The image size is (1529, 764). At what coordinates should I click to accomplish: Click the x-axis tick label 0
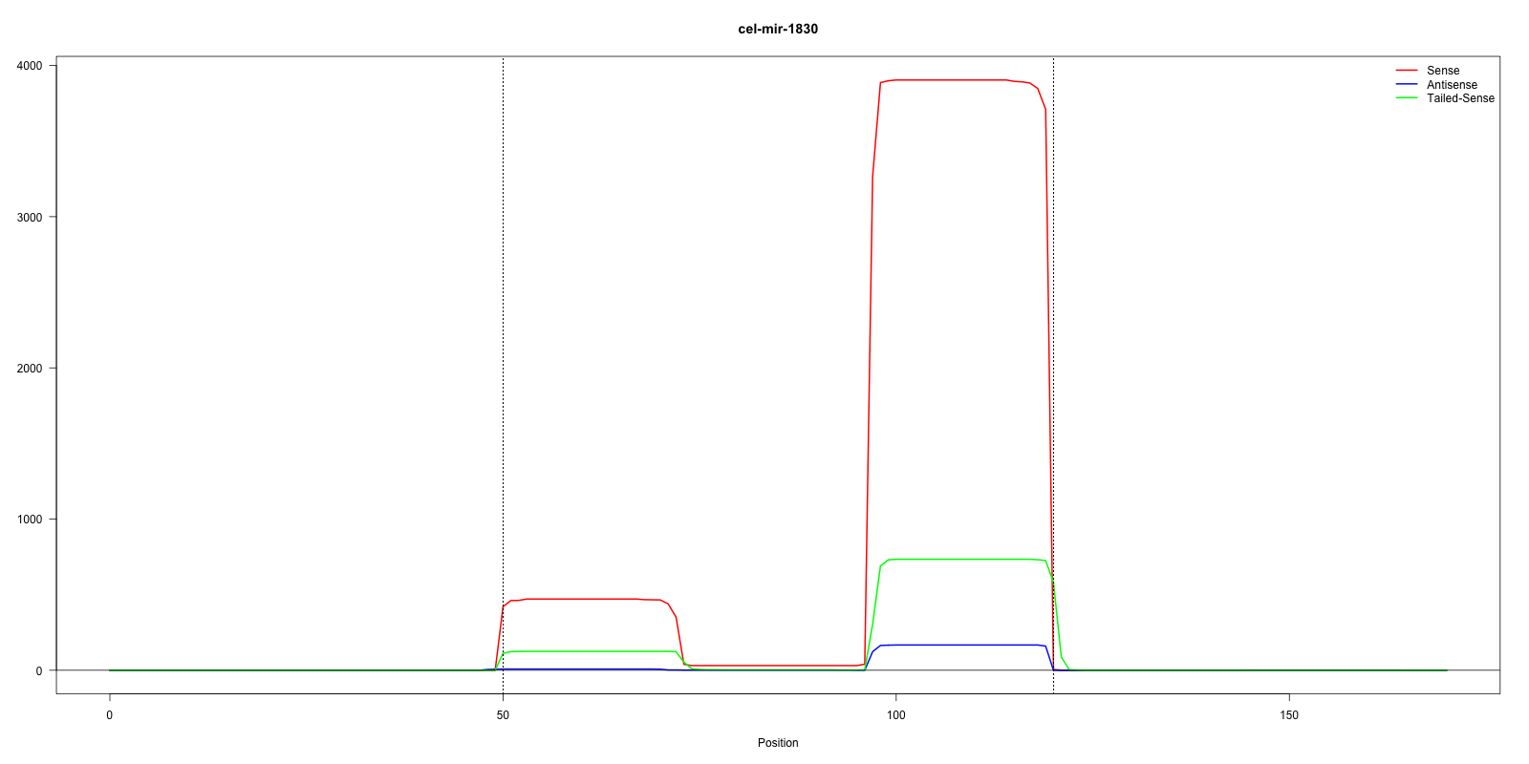tap(110, 715)
